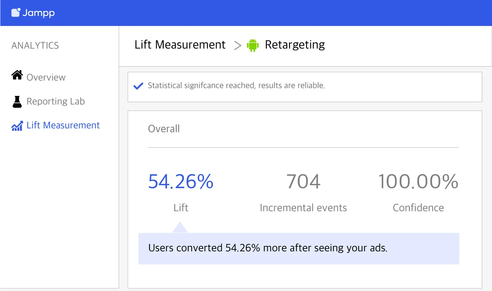
Task: Click the Lift Measurement breadcrumb link
Action: [180, 45]
